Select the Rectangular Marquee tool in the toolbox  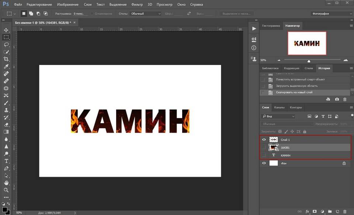pyautogui.click(x=6, y=37)
